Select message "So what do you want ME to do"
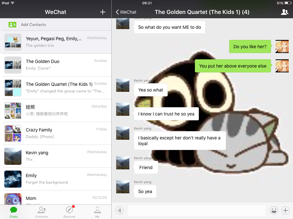The width and height of the screenshot is (293, 219). point(169,27)
